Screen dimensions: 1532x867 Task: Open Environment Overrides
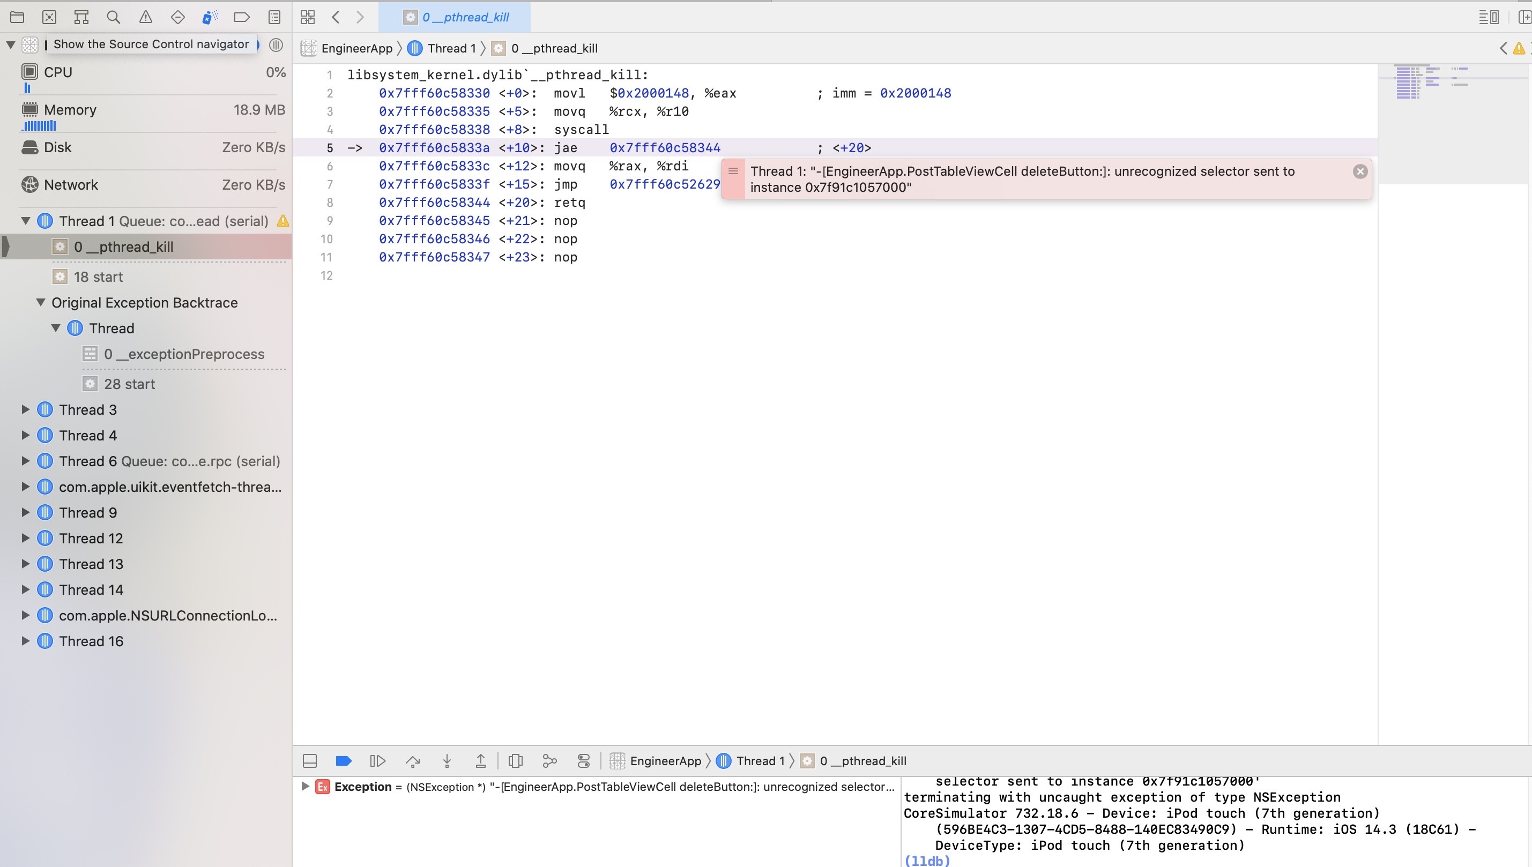point(584,761)
